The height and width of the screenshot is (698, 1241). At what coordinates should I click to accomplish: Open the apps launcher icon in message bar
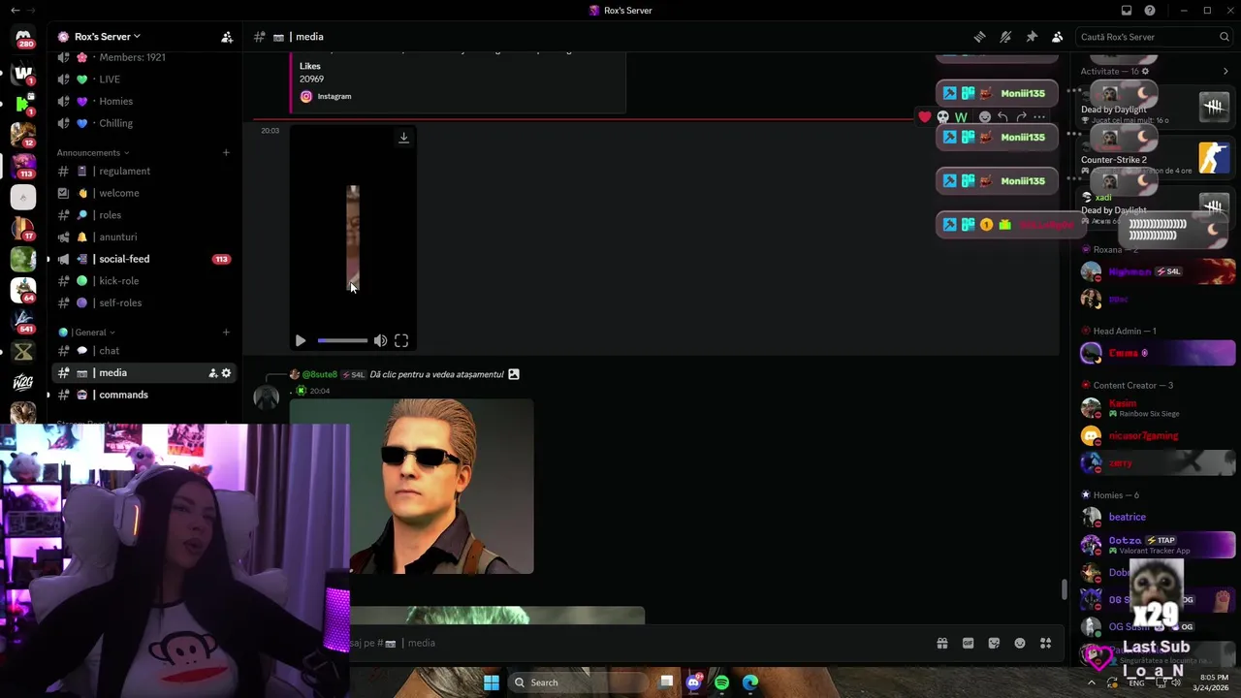tap(1045, 643)
